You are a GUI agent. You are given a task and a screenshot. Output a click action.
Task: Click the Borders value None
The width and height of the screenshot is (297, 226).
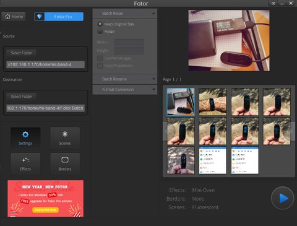(198, 199)
